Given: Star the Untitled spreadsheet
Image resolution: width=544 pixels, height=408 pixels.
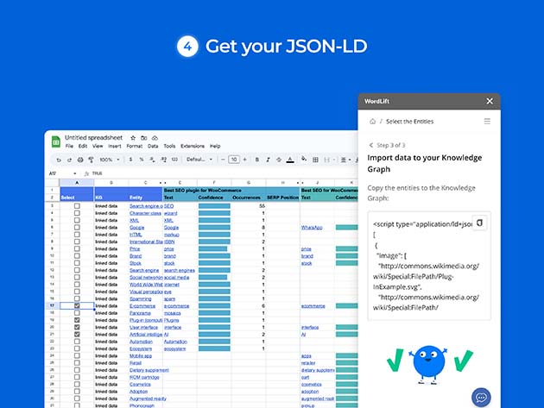Looking at the screenshot, I should (133, 138).
